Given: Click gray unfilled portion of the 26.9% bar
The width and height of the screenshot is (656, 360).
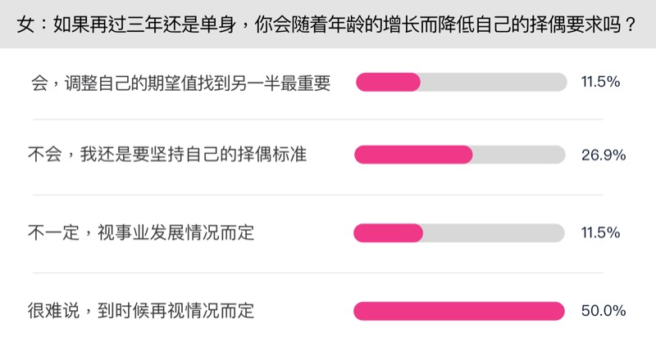Looking at the screenshot, I should [518, 155].
